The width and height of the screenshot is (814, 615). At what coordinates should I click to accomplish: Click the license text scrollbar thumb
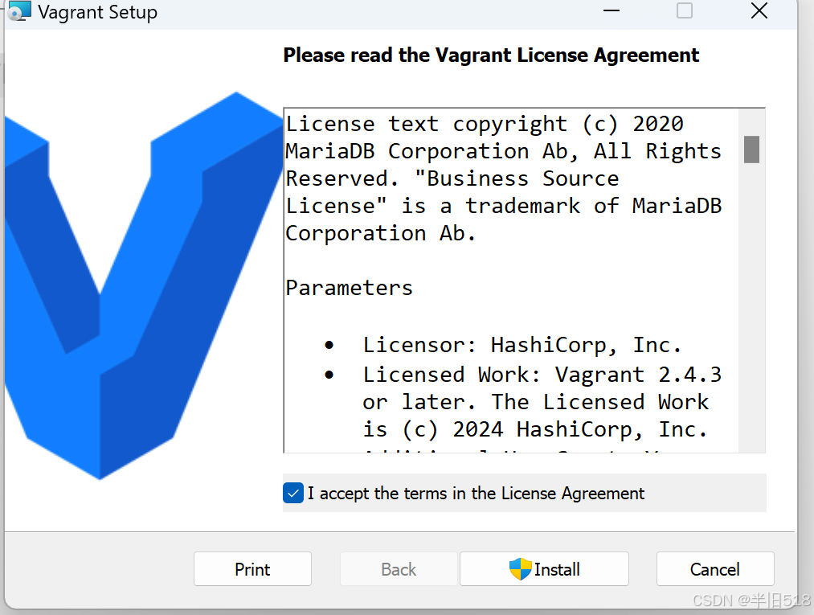(751, 150)
